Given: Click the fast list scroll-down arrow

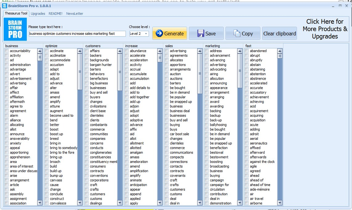Looking at the screenshot, I should [x=280, y=203].
